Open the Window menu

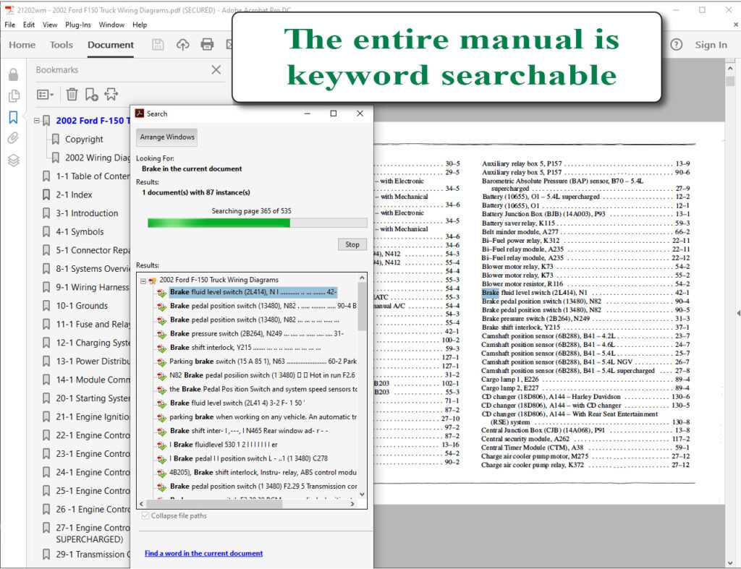pos(111,25)
